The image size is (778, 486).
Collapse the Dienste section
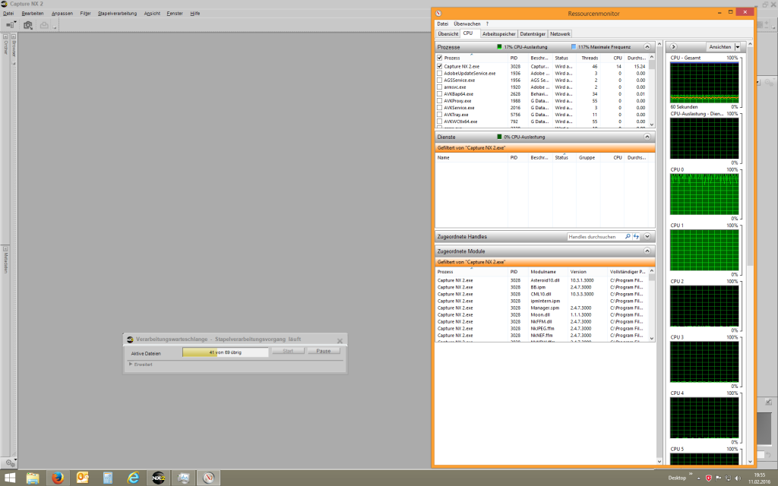click(647, 137)
